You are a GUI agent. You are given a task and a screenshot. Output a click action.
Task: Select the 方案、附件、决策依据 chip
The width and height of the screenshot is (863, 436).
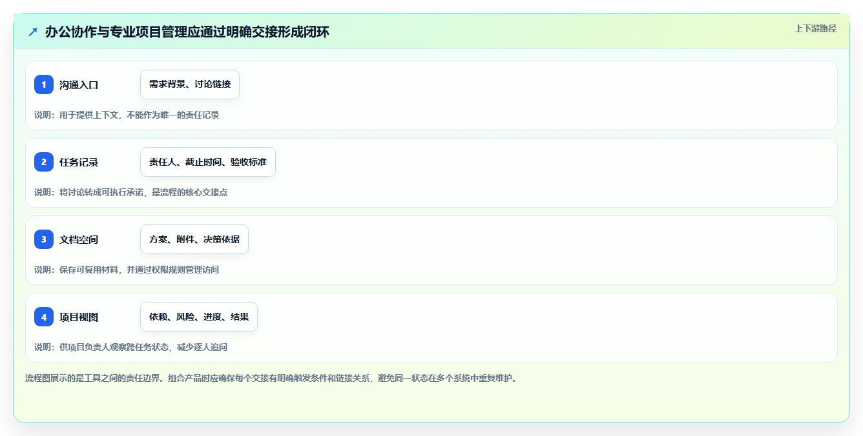(194, 239)
